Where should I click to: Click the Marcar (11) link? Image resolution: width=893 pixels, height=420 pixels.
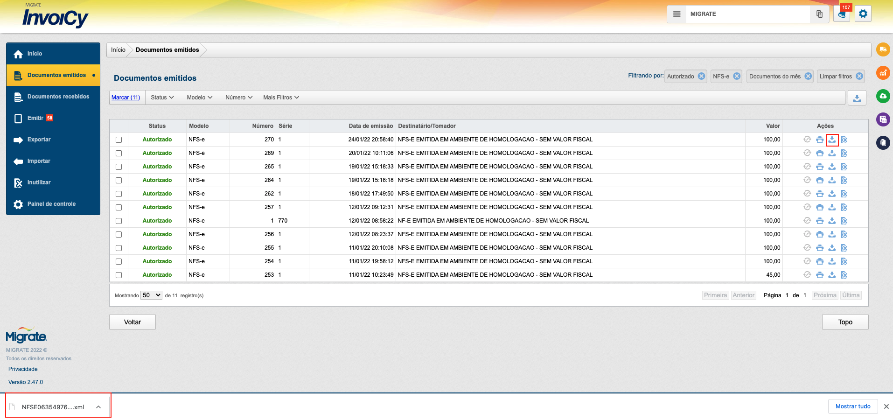point(126,98)
